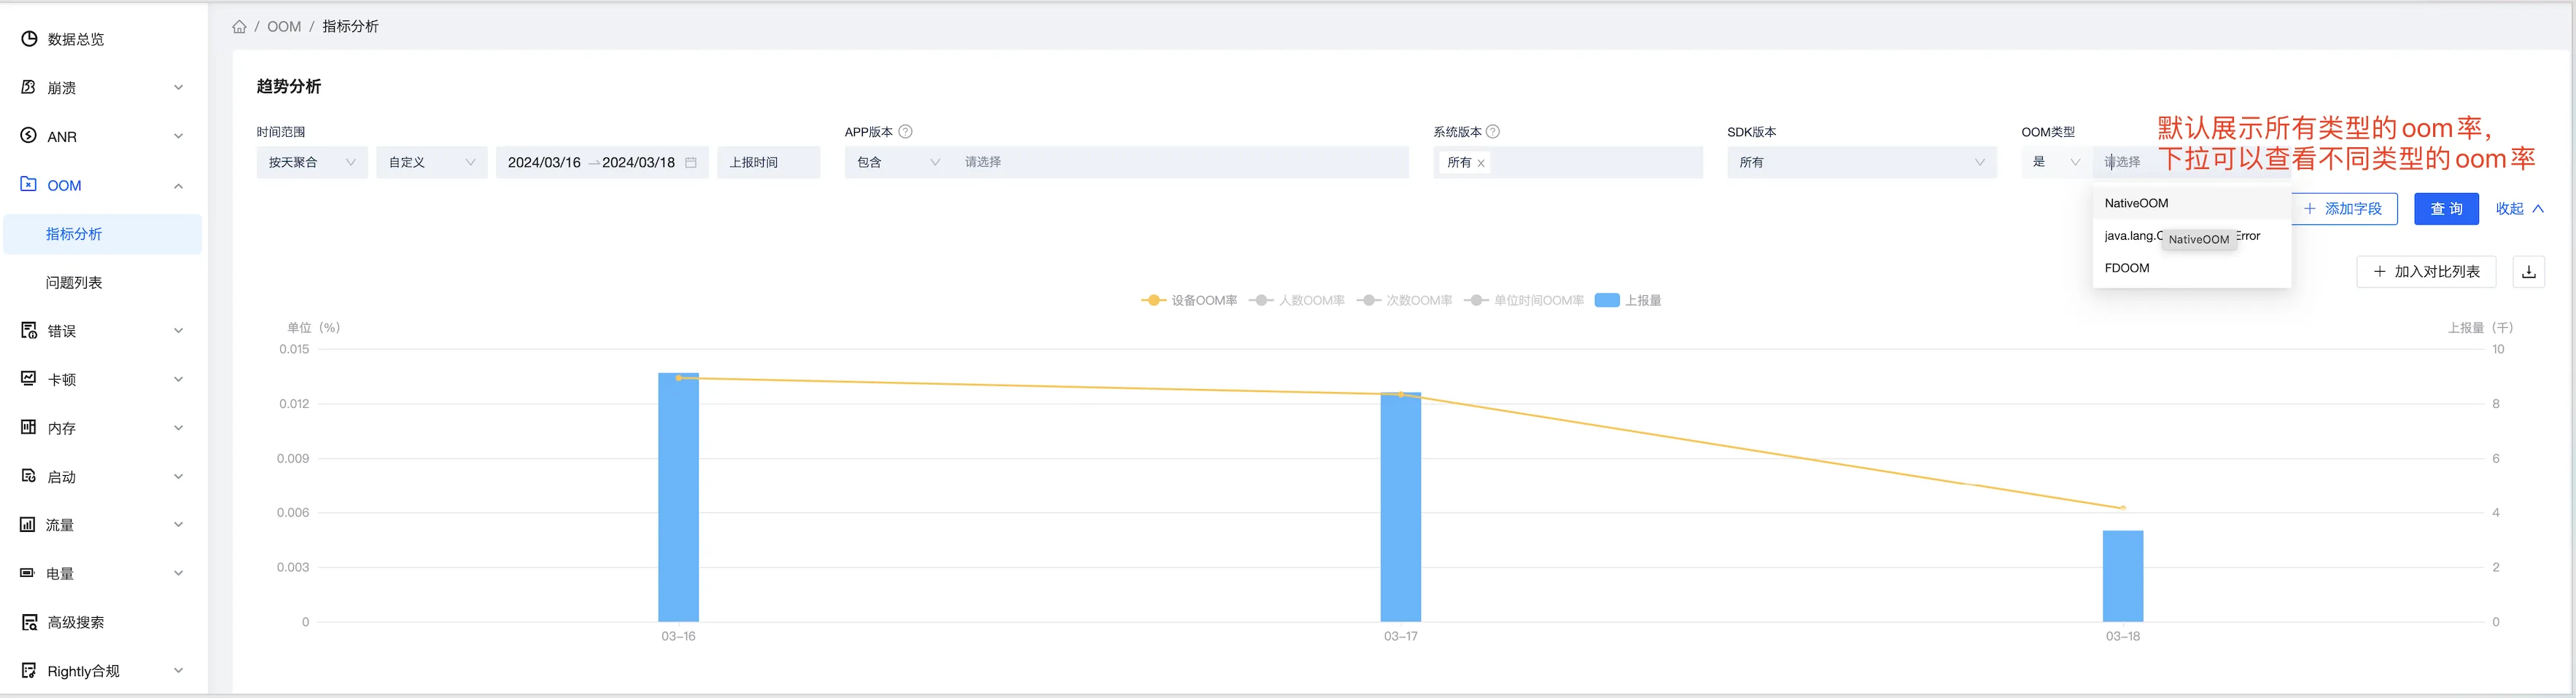Viewport: 2576px width, 698px height.
Task: Click the 流量 sidebar icon
Action: [28, 525]
